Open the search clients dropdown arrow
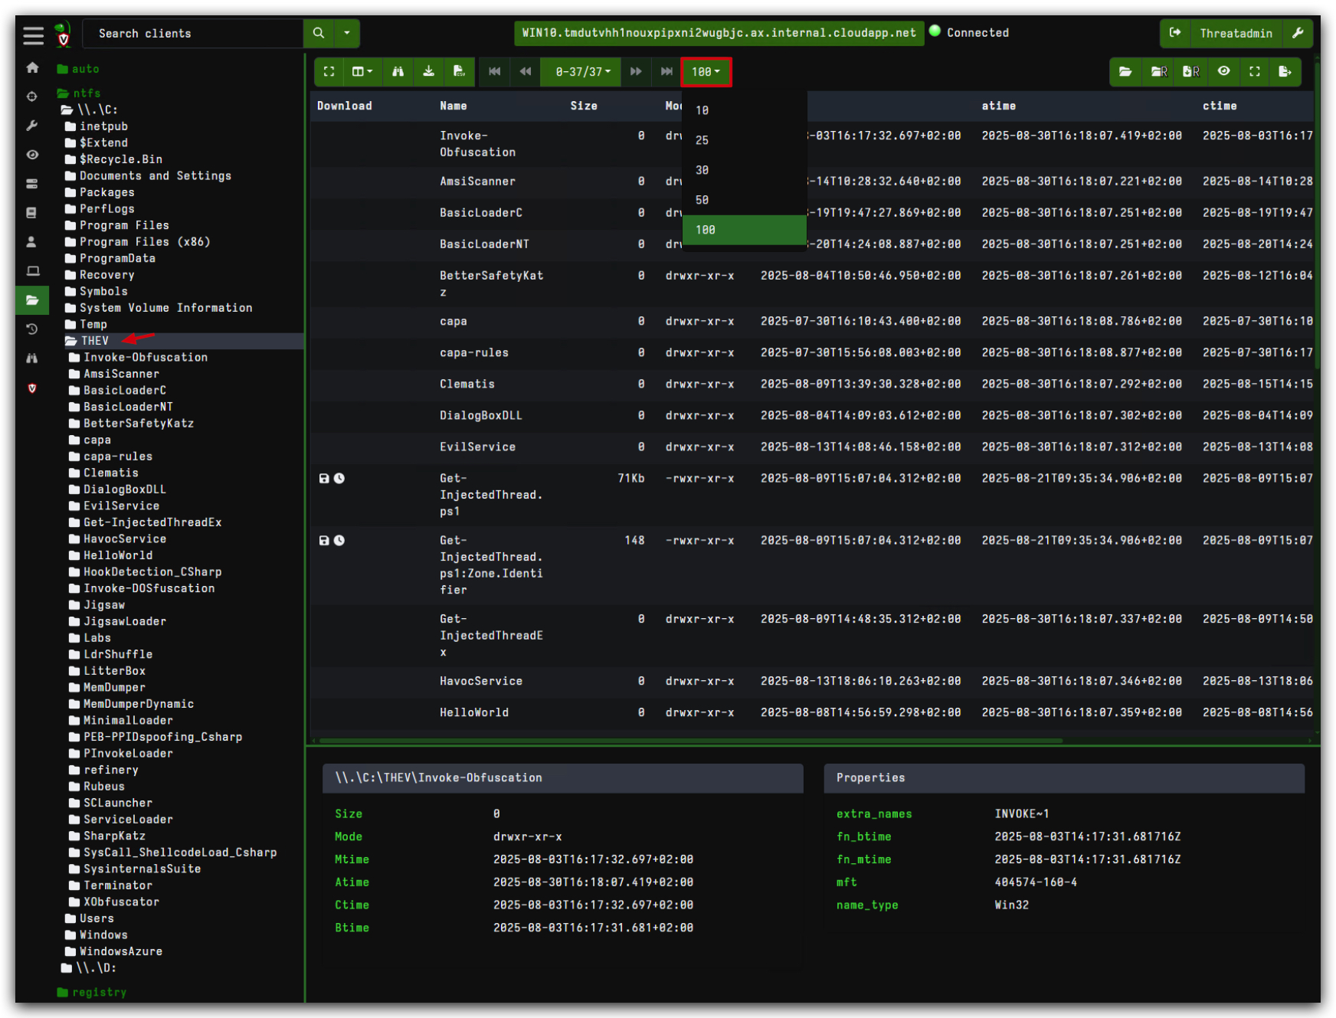Screen dimensions: 1336x1018 pos(347,33)
